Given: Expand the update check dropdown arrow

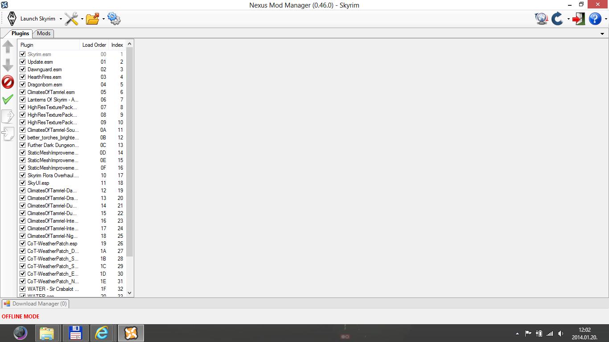Looking at the screenshot, I should click(x=568, y=19).
